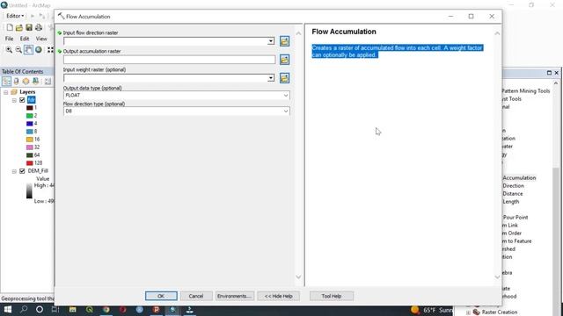Click help pane scroll up arrow
This screenshot has width=563, height=316.
tap(497, 33)
